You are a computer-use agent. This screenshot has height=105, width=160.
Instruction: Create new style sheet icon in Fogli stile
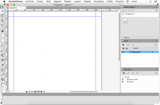click(x=124, y=73)
